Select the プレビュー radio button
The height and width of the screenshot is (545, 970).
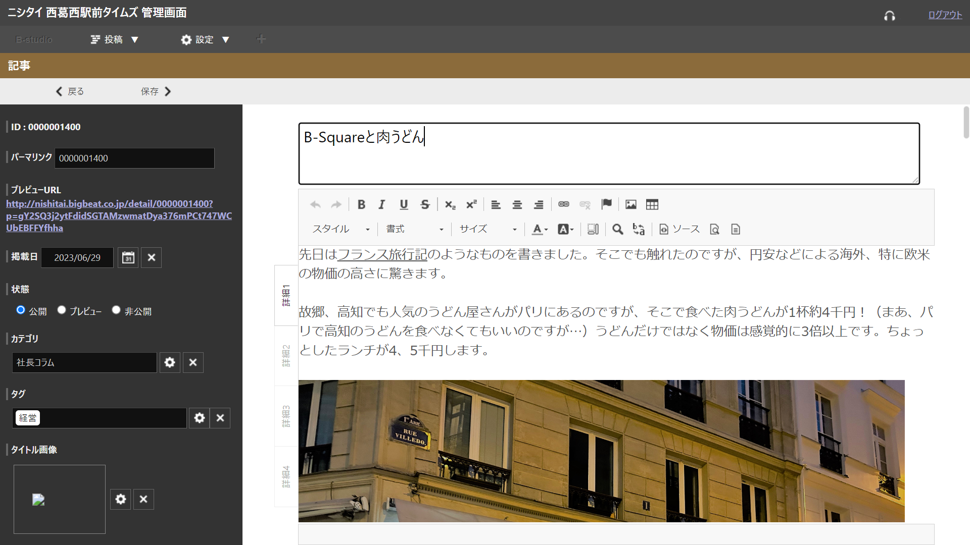62,310
